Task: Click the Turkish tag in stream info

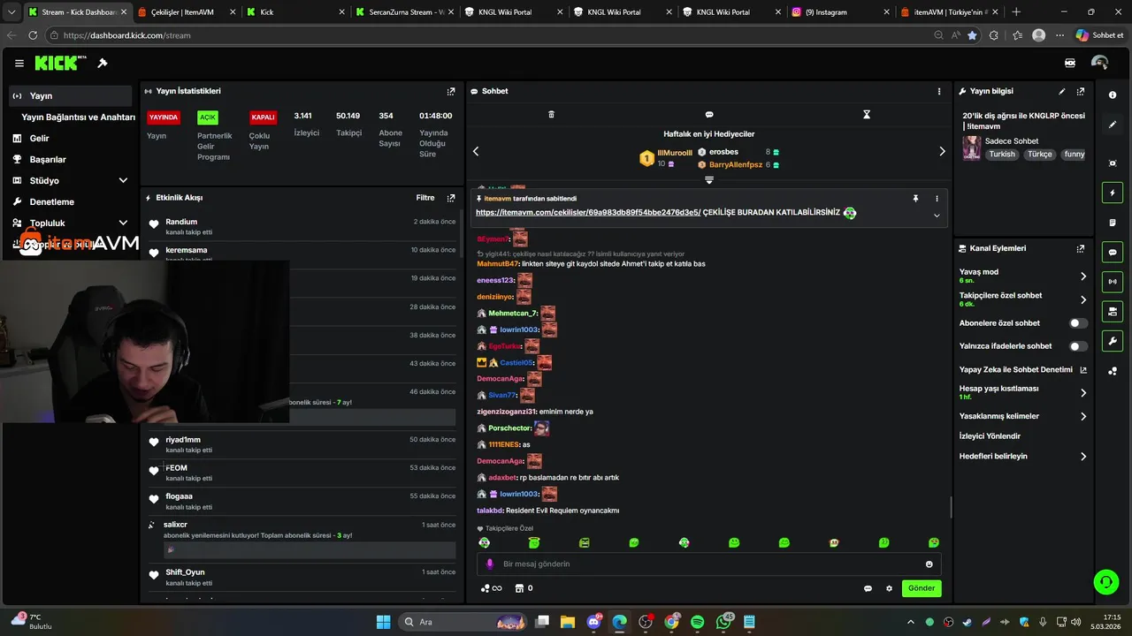Action: 1002,154
